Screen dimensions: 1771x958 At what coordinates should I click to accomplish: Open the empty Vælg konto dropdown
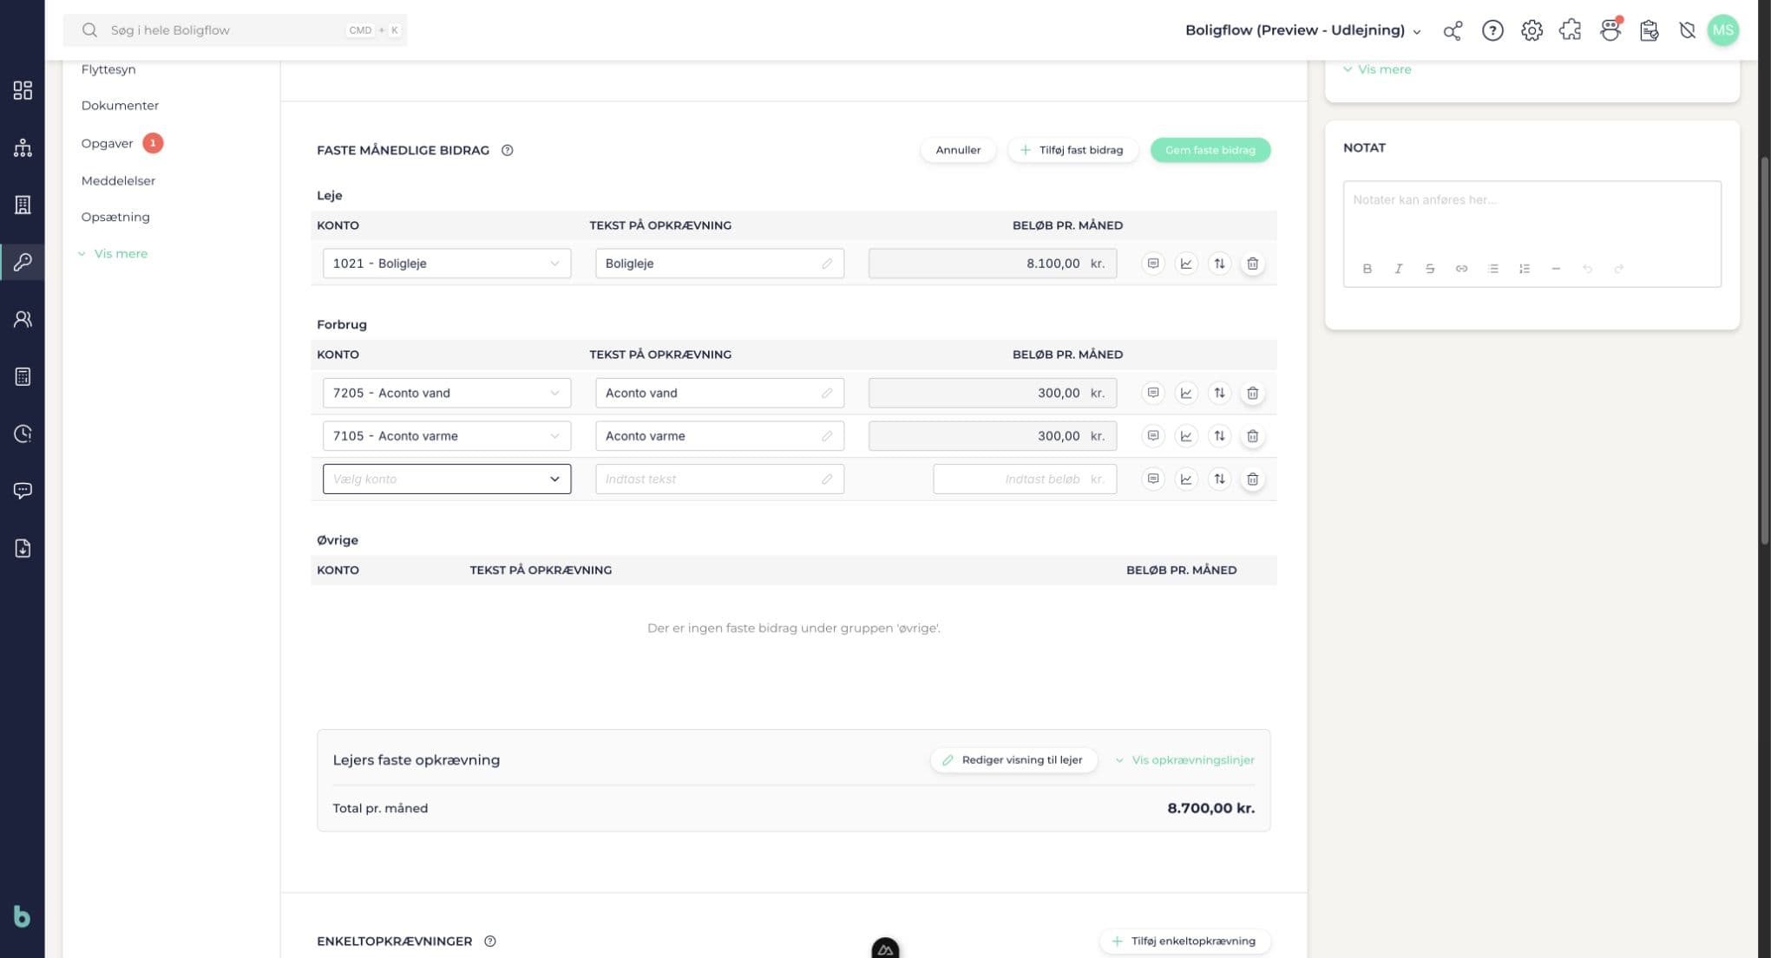pyautogui.click(x=447, y=479)
